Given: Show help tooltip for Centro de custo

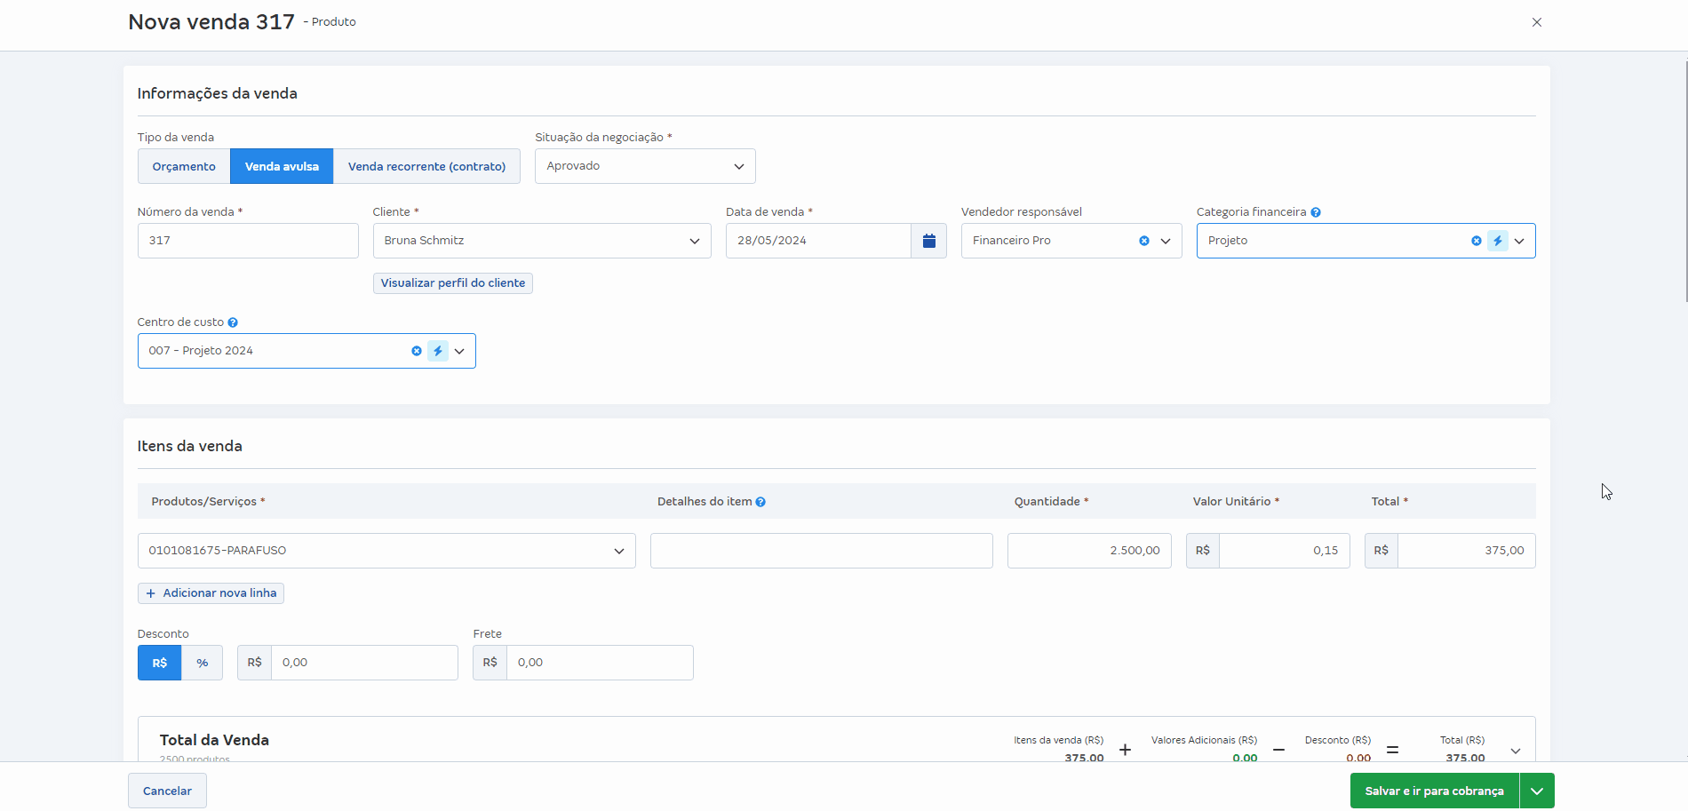Looking at the screenshot, I should [233, 322].
